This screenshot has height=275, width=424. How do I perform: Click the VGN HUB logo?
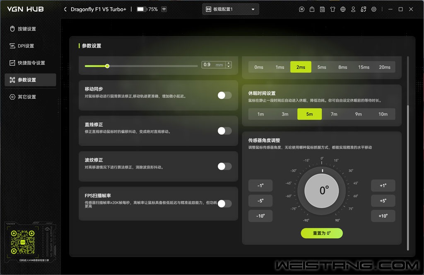(x=25, y=9)
